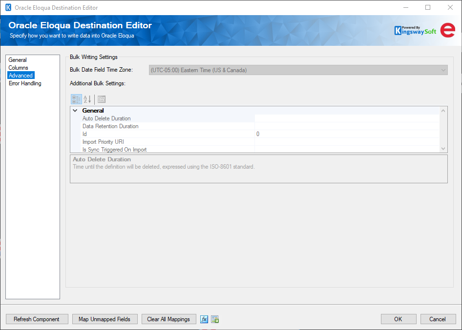This screenshot has width=462, height=330.
Task: Open the Columns page in sidebar
Action: 18,68
